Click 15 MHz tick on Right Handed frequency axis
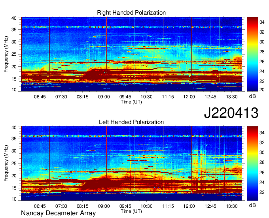 click(x=14, y=79)
